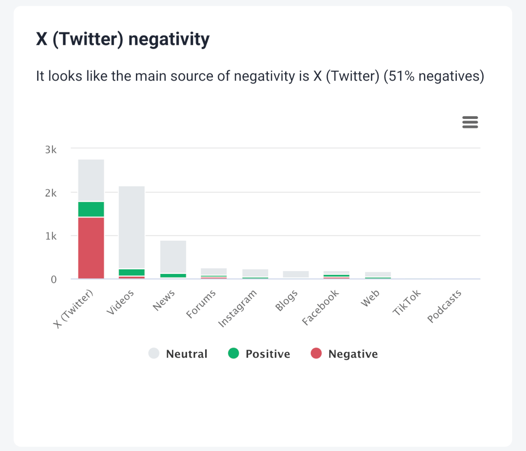Click the News bar segment
This screenshot has width=526, height=451.
[x=174, y=259]
